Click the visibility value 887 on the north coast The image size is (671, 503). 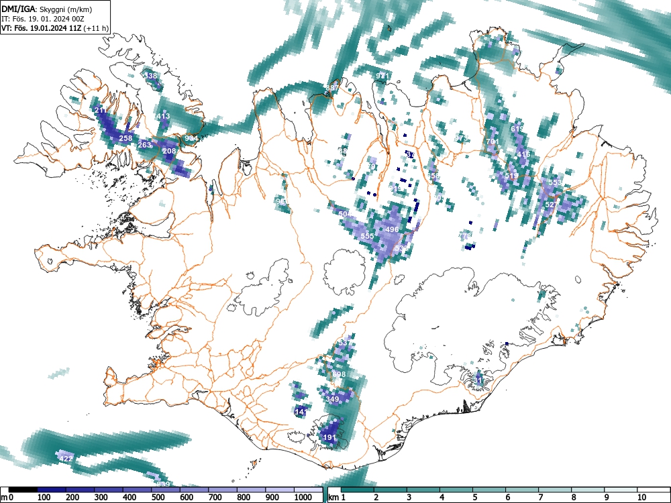pos(332,88)
